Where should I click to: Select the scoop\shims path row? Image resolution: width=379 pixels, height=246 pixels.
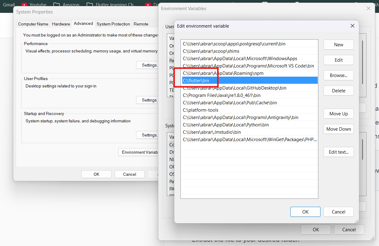[x=249, y=51]
